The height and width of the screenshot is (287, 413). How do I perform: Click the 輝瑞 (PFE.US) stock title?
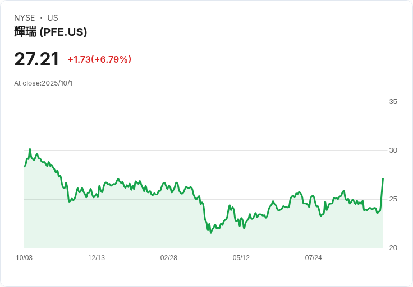(x=51, y=32)
